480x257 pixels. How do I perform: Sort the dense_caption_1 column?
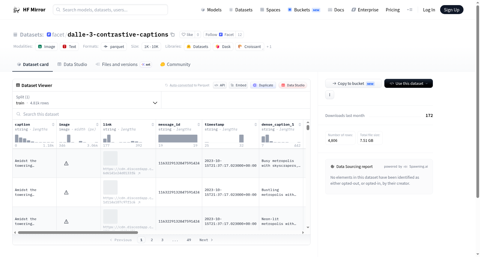300,124
